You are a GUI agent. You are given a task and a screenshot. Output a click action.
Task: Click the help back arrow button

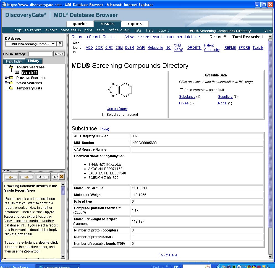(11, 177)
